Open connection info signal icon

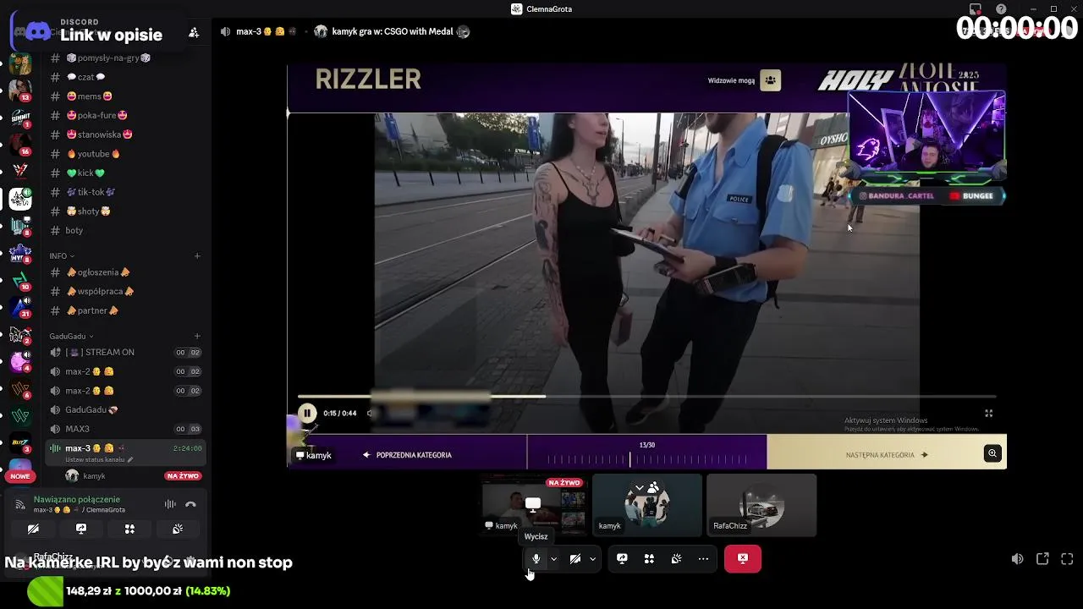tap(20, 504)
